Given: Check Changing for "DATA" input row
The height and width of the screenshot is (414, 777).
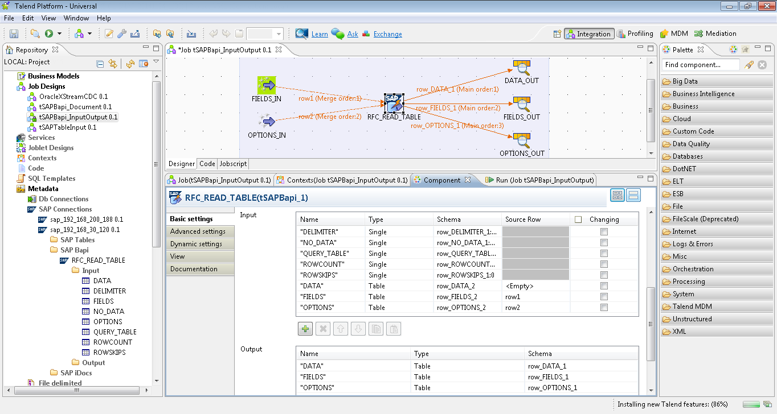Looking at the screenshot, I should 604,286.
